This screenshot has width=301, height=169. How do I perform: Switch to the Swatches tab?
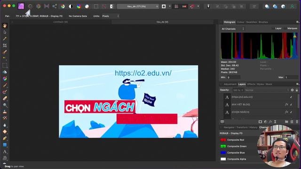[252, 22]
